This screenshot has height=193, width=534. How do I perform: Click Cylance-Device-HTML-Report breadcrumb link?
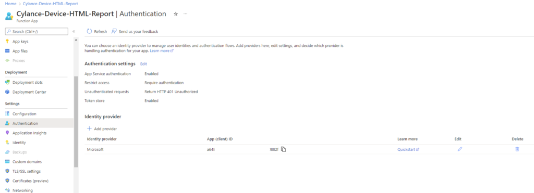click(50, 4)
